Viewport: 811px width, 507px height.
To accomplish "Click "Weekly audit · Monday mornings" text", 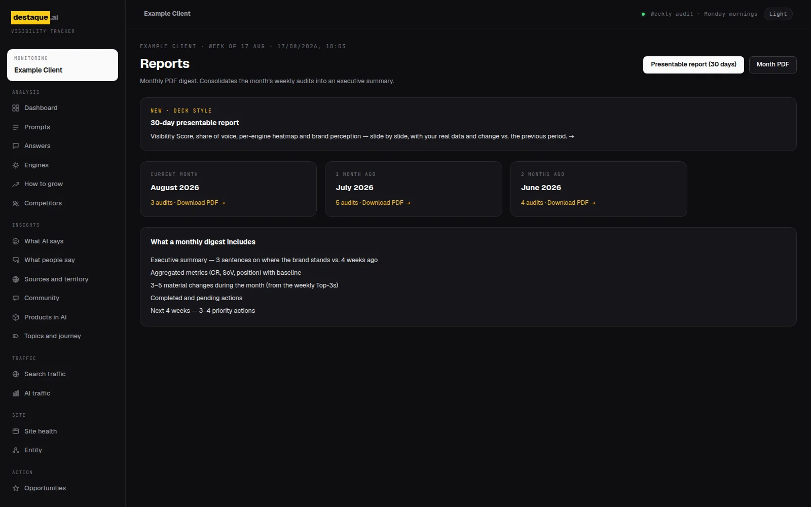I will pos(704,14).
